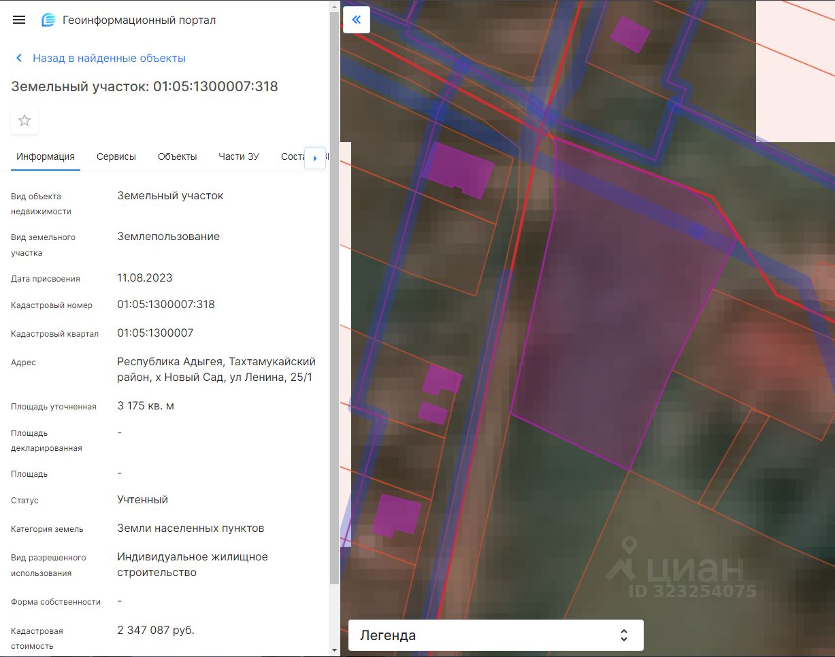Click the Категория земель label
This screenshot has width=835, height=657.
pos(47,529)
